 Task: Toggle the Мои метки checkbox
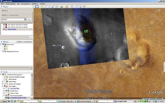pyautogui.click(x=3, y=44)
